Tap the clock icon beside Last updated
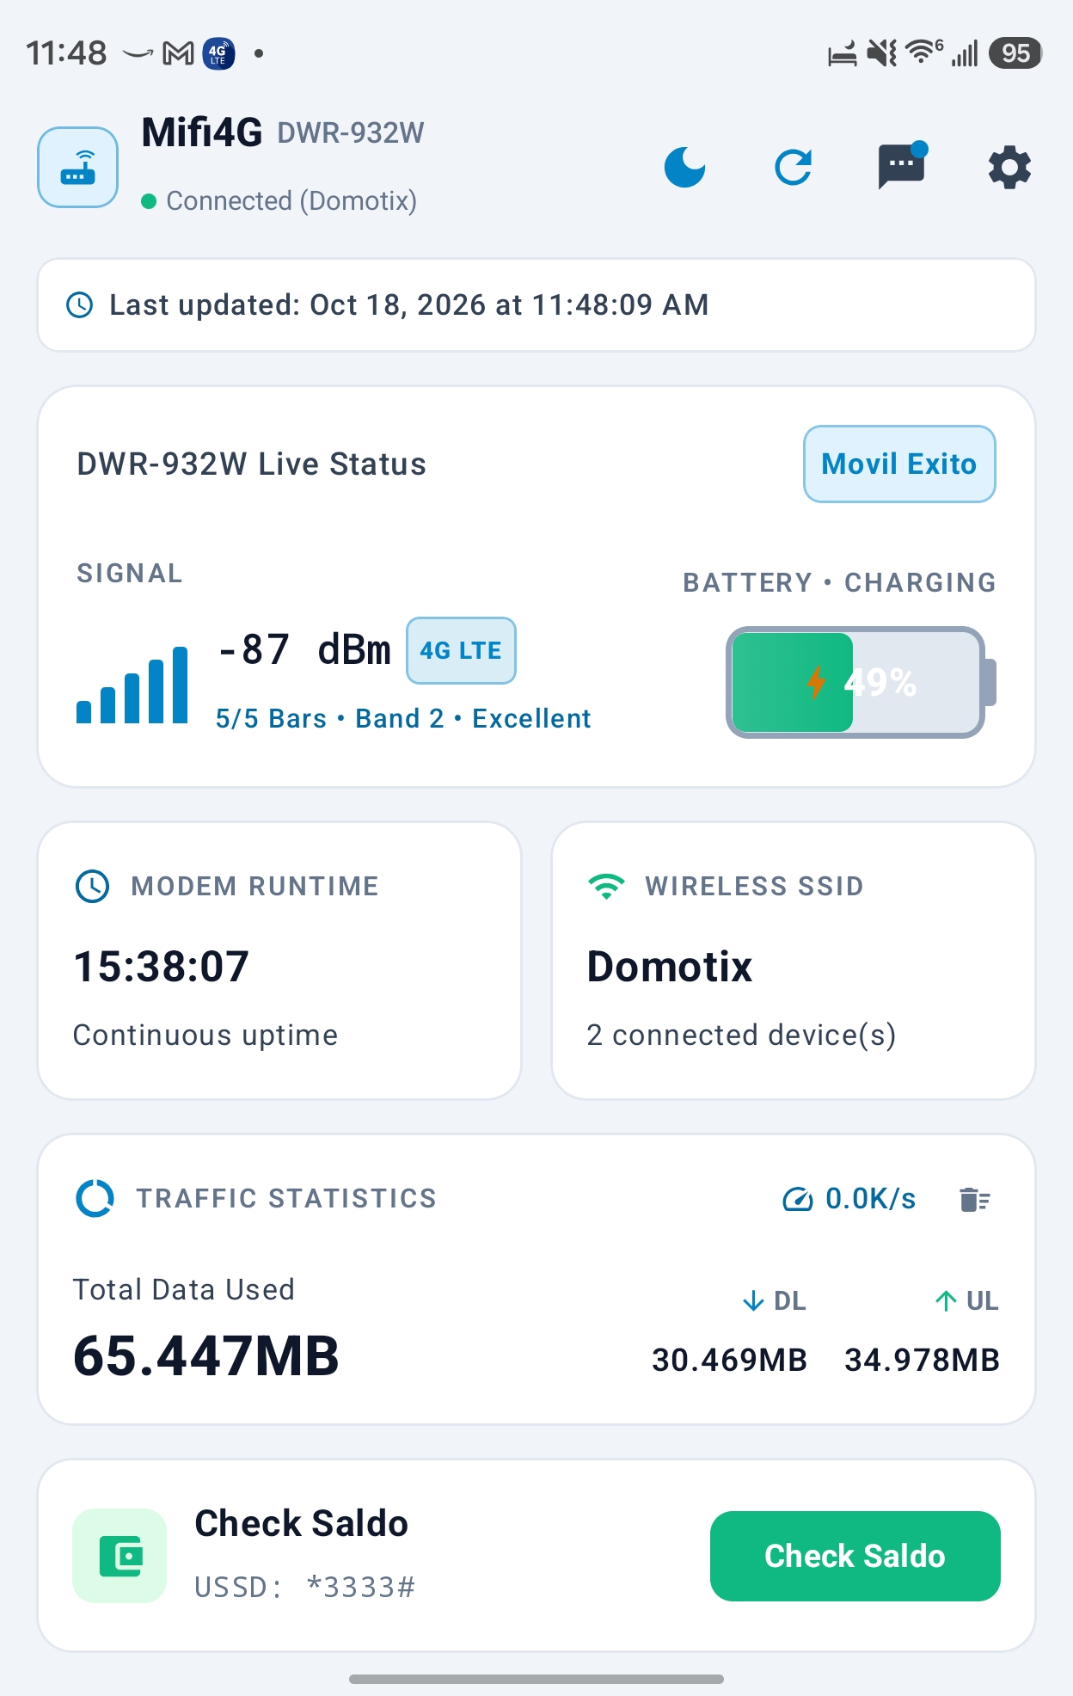This screenshot has width=1073, height=1696. pos(80,304)
